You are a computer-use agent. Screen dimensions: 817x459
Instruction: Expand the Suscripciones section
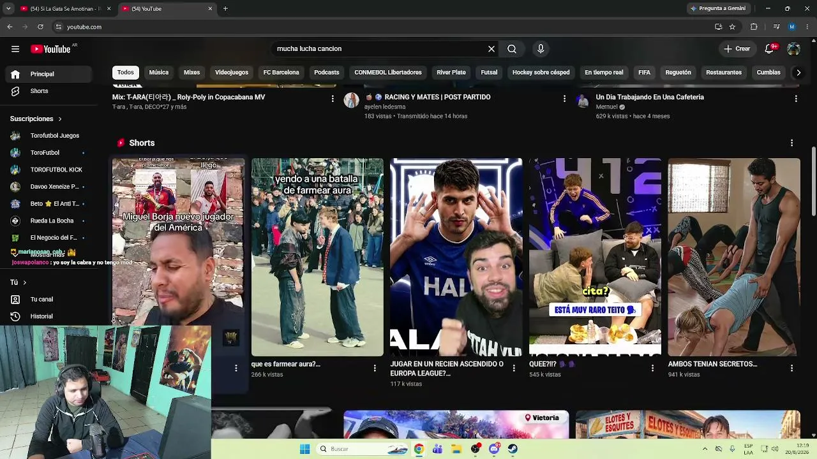click(x=36, y=119)
